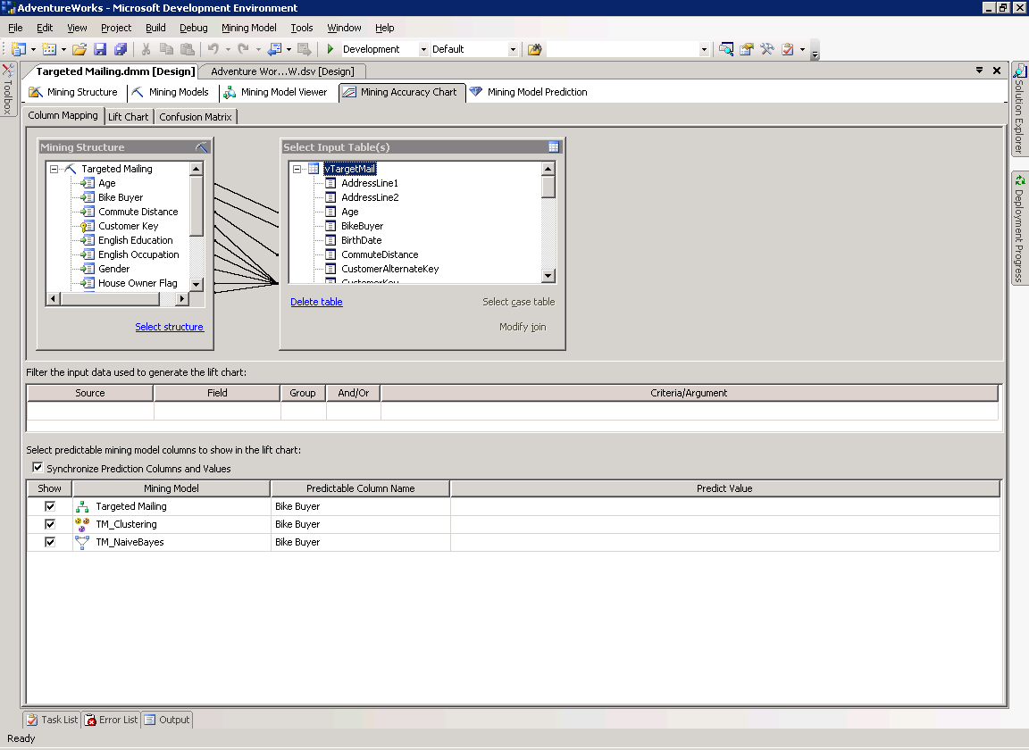Click the TM_NaiveBayes model icon
Screen dimensions: 1029x750
[82, 542]
